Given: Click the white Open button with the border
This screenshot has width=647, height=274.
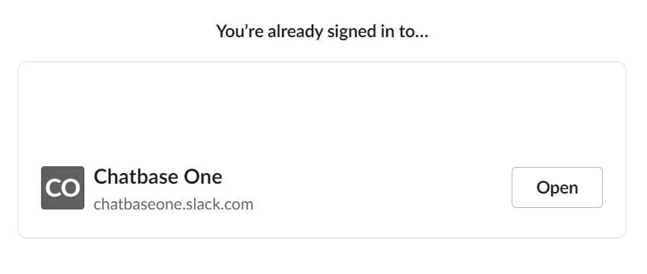Looking at the screenshot, I should [557, 187].
